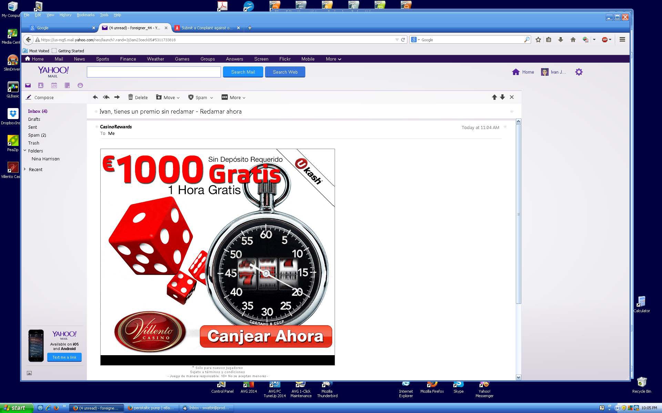Reload the current page
662x413 pixels.
(x=403, y=40)
